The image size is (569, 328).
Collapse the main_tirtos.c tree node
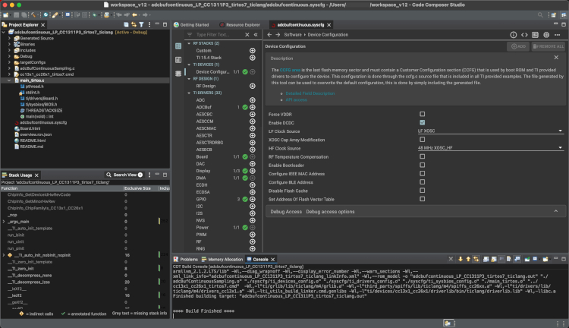9,80
